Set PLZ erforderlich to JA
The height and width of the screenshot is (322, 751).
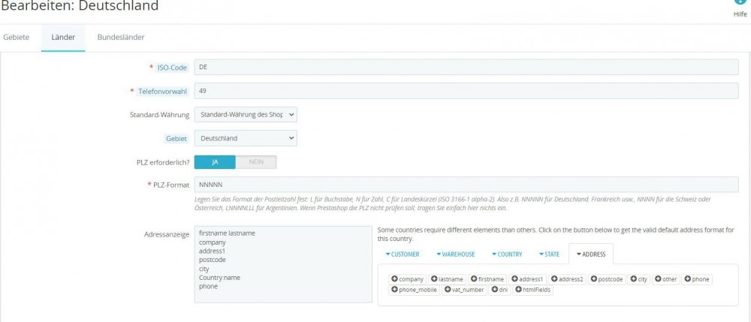(215, 162)
